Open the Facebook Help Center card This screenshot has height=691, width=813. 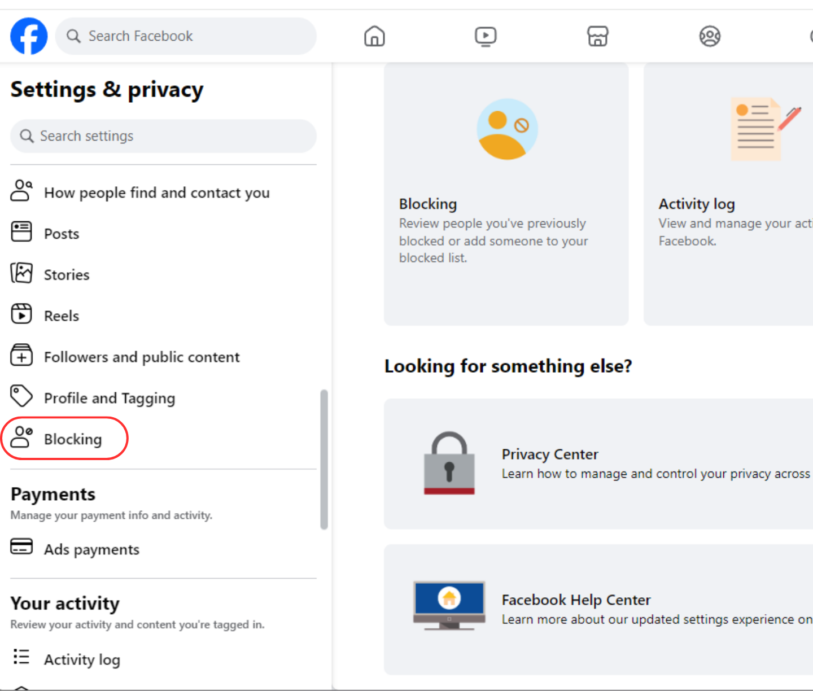pyautogui.click(x=598, y=609)
